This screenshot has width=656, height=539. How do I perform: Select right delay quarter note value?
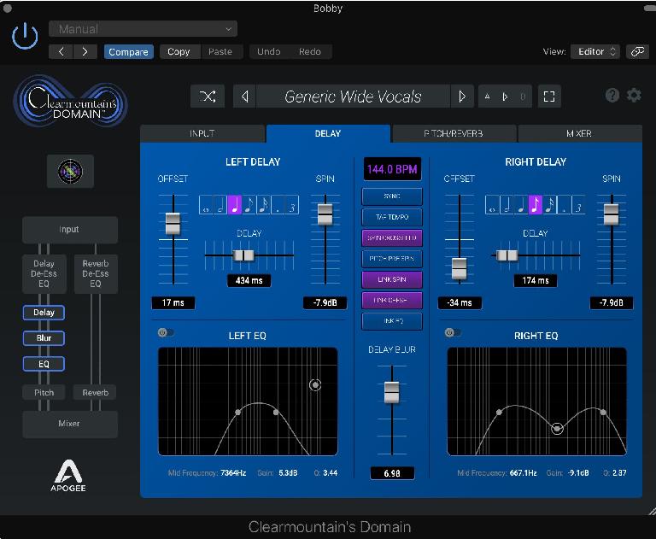click(x=521, y=205)
